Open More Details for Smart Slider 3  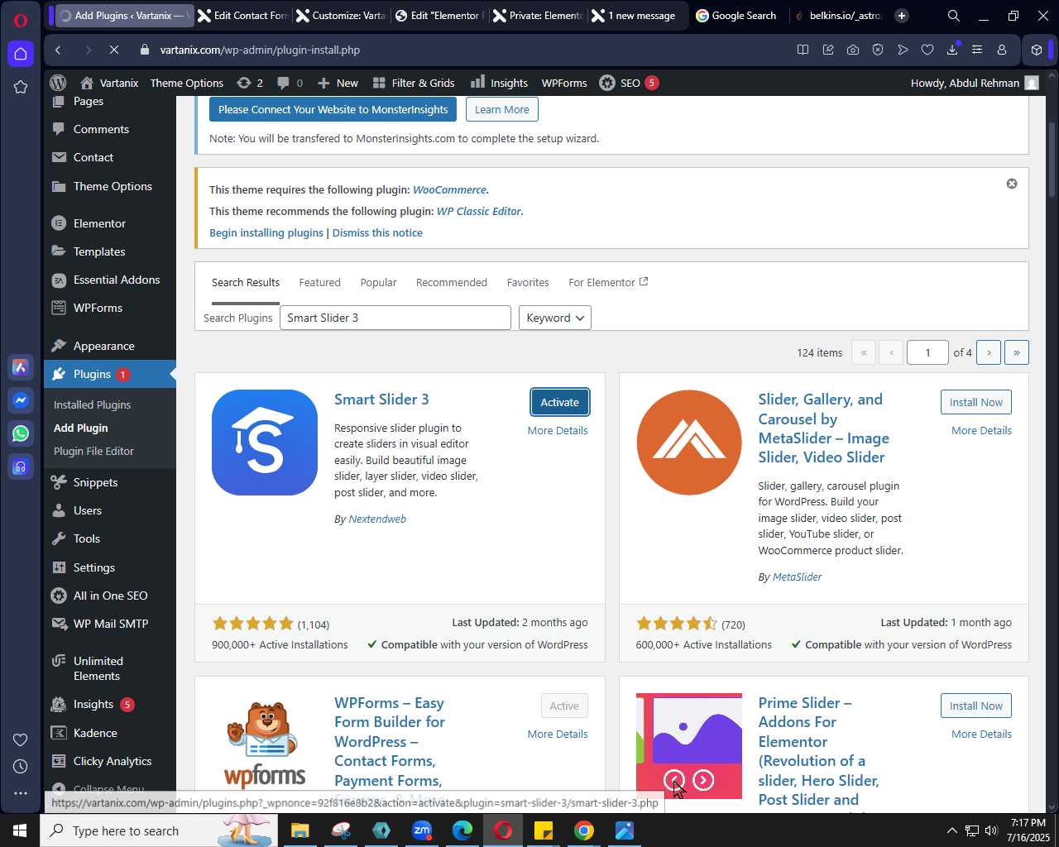click(558, 430)
